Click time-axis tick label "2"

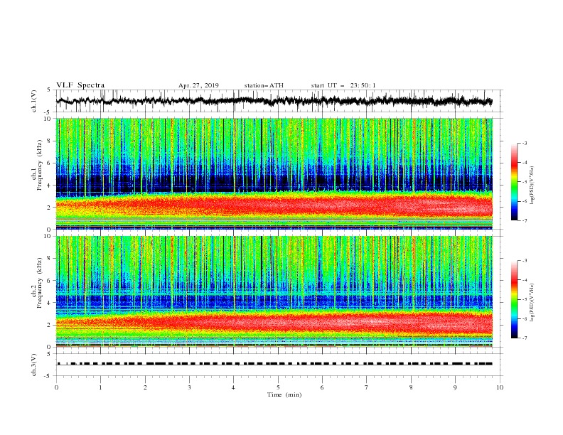(145, 387)
